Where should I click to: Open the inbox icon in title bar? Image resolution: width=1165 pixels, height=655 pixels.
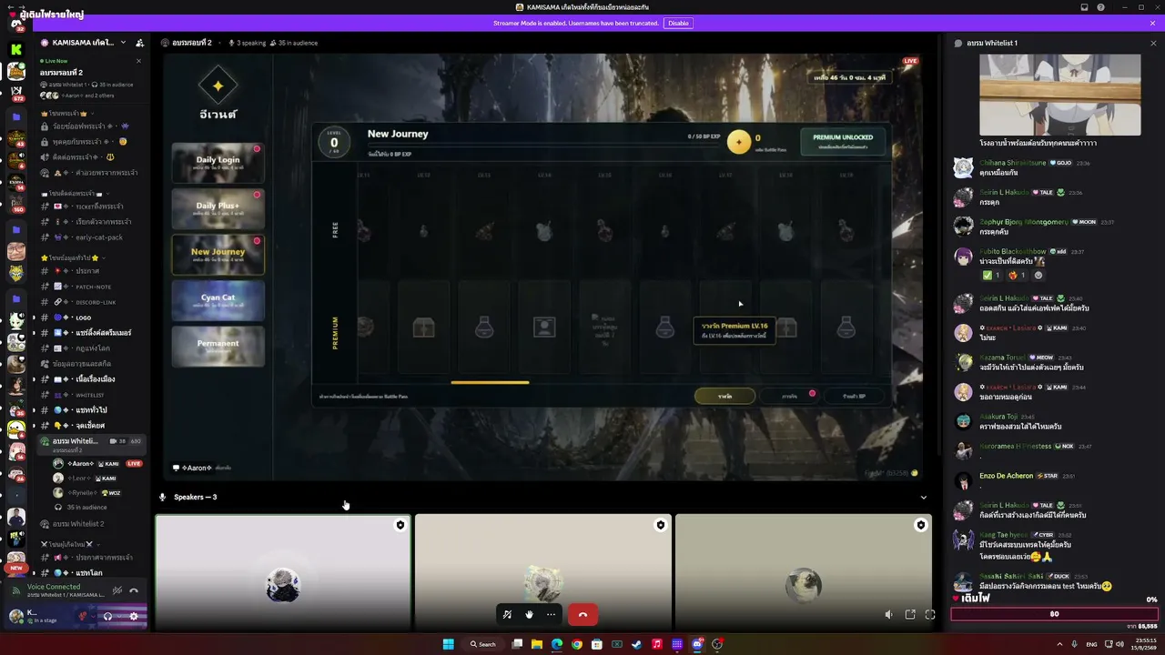(x=1084, y=7)
